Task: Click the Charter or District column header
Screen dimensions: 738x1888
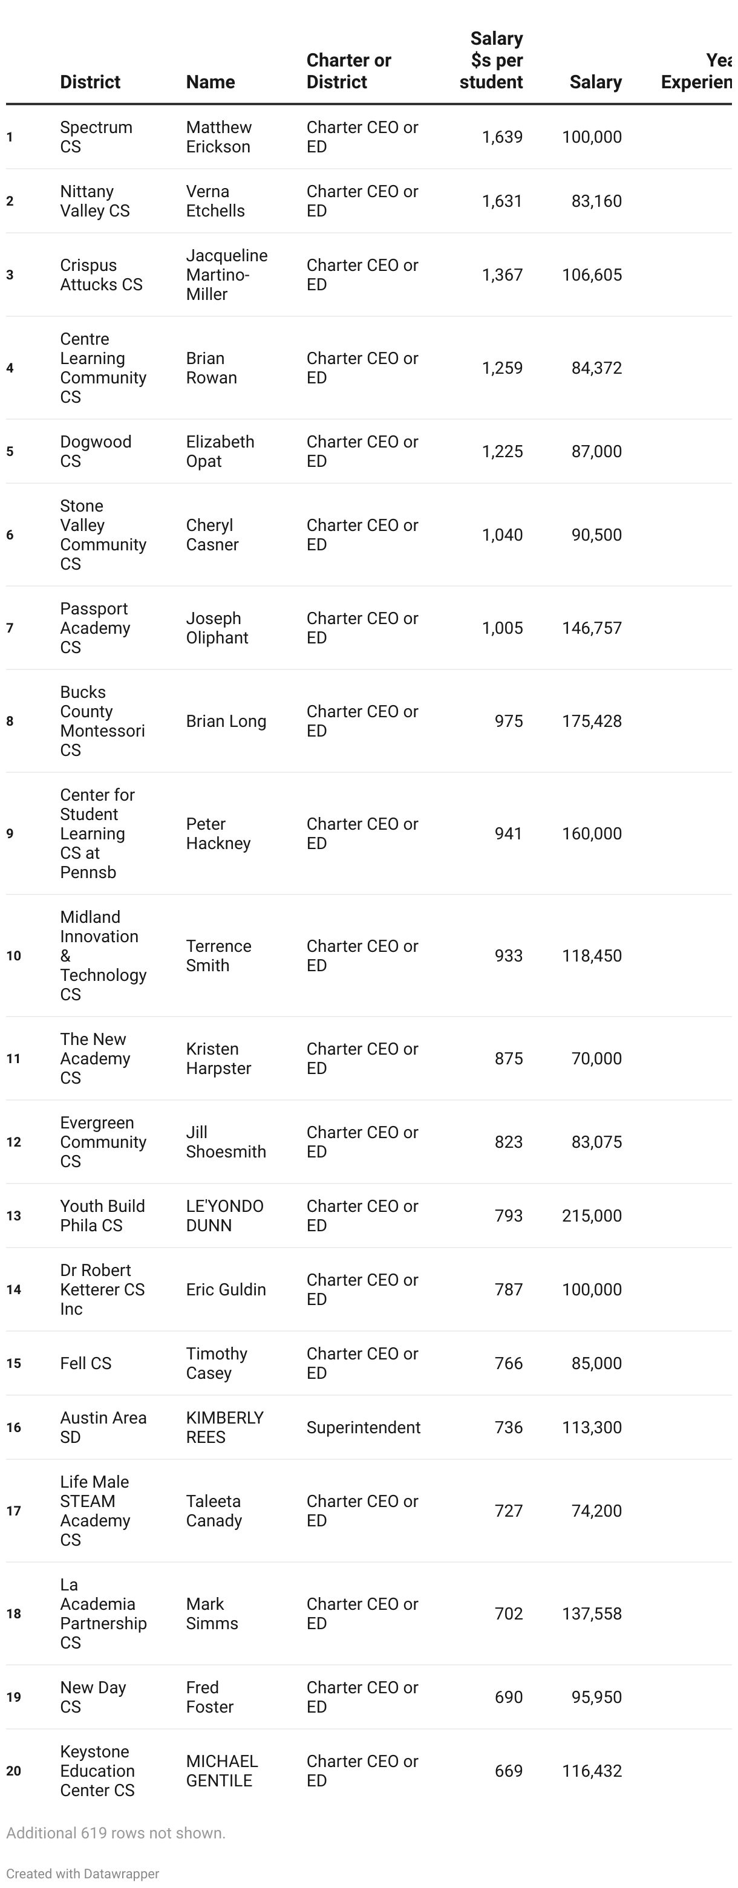Action: click(348, 71)
